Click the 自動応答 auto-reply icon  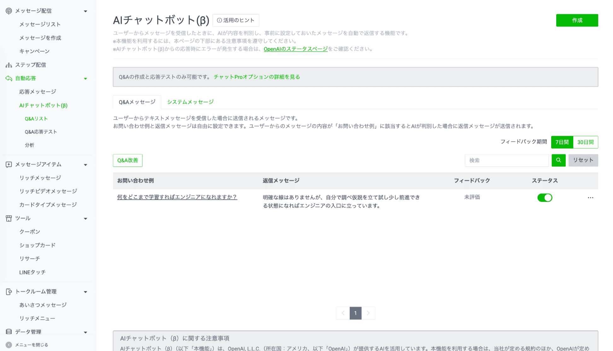click(9, 78)
